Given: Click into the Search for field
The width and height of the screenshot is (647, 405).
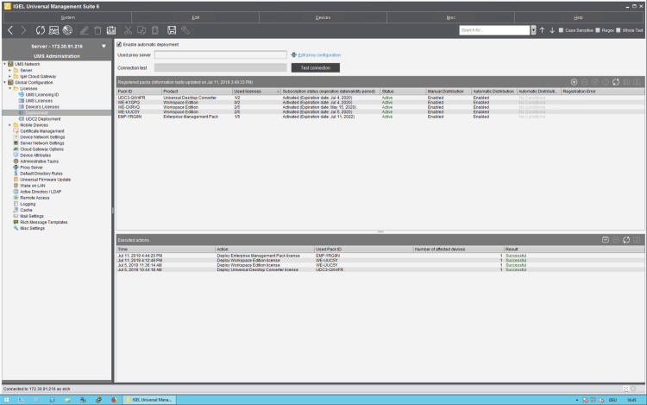Looking at the screenshot, I should [493, 30].
